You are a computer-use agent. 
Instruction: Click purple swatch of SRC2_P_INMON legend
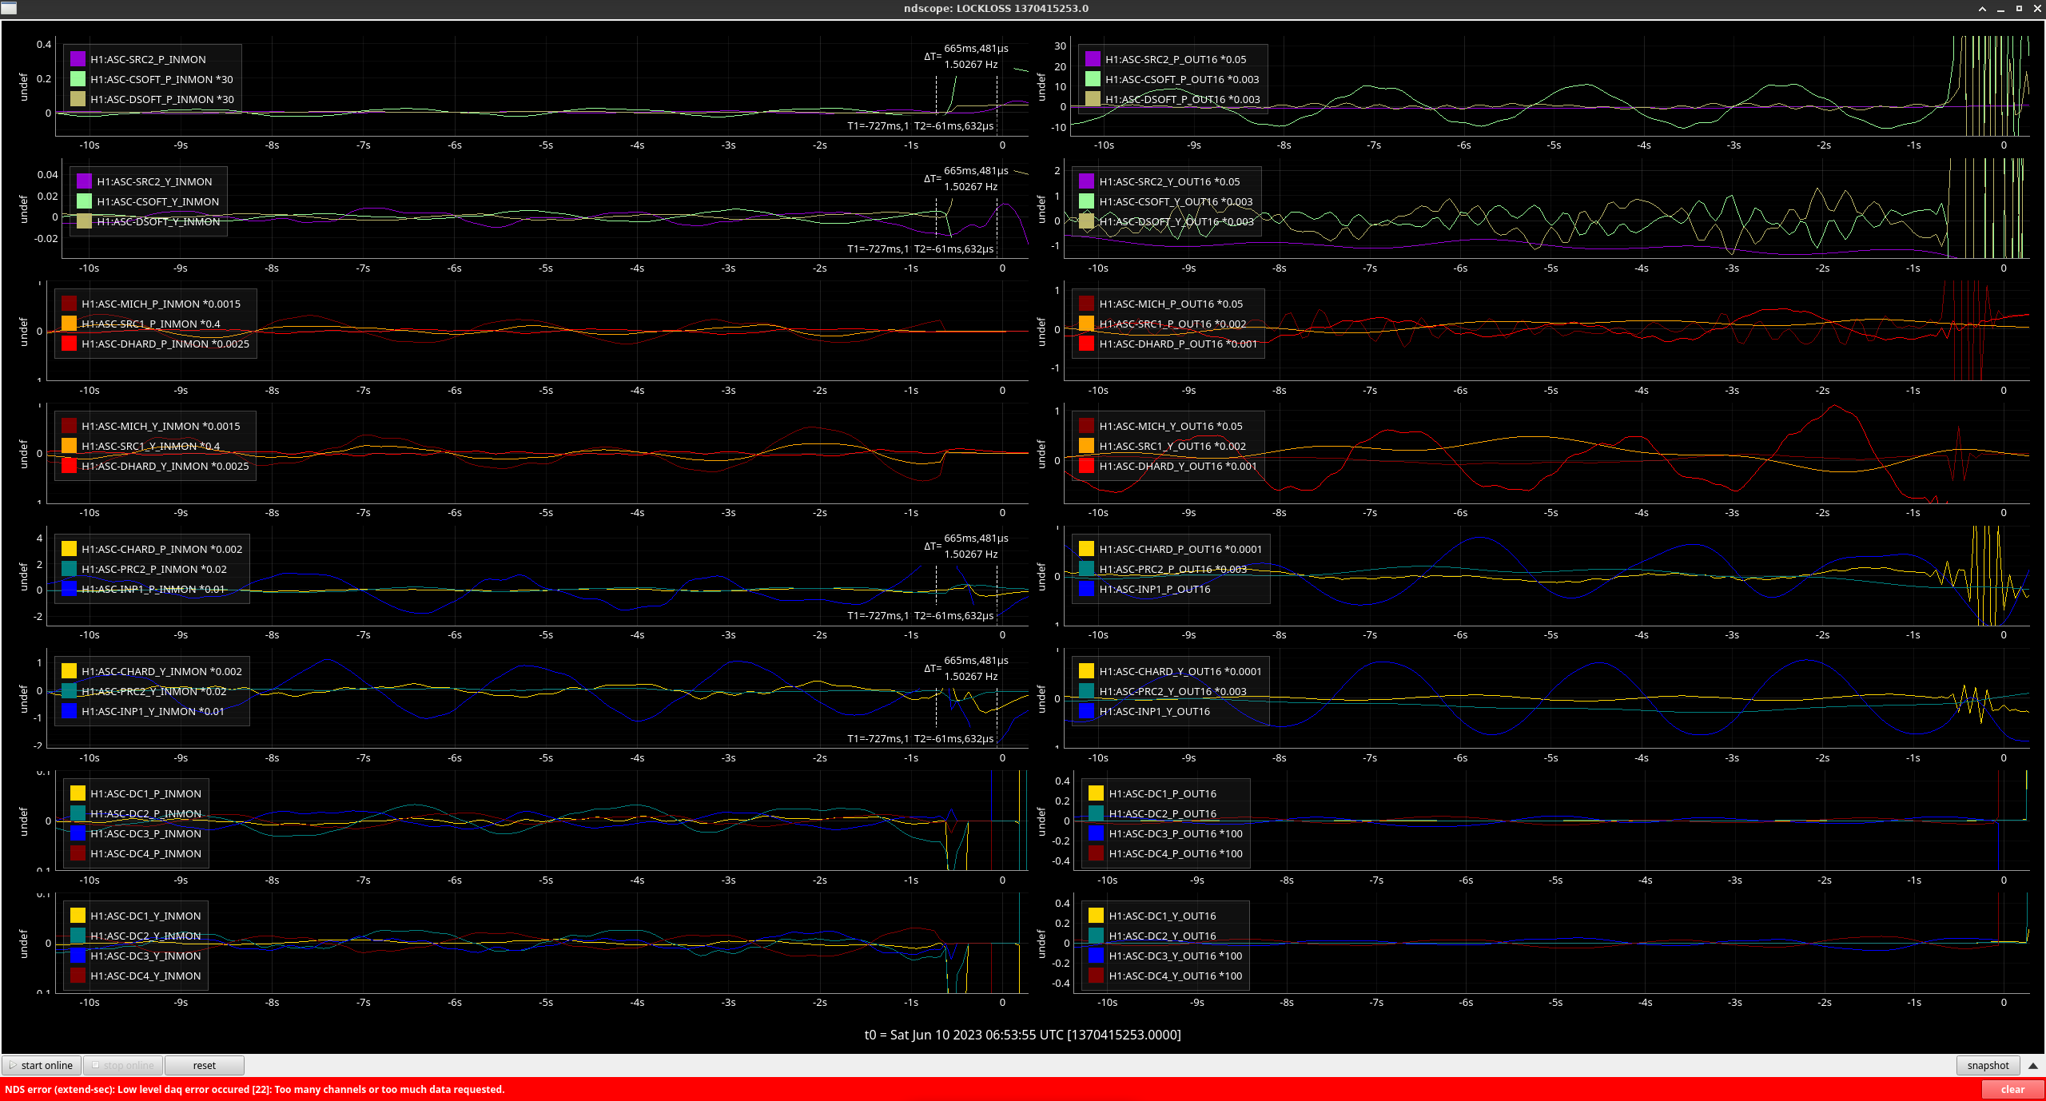tap(78, 59)
